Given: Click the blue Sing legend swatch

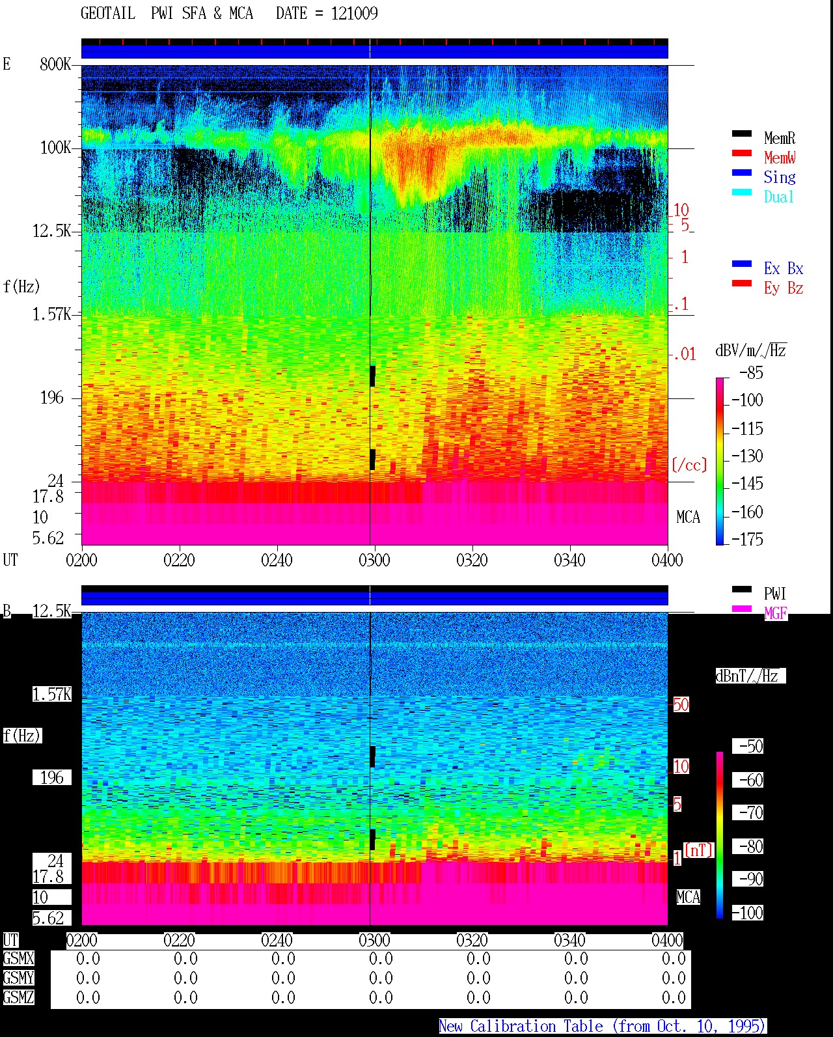Looking at the screenshot, I should tap(741, 173).
